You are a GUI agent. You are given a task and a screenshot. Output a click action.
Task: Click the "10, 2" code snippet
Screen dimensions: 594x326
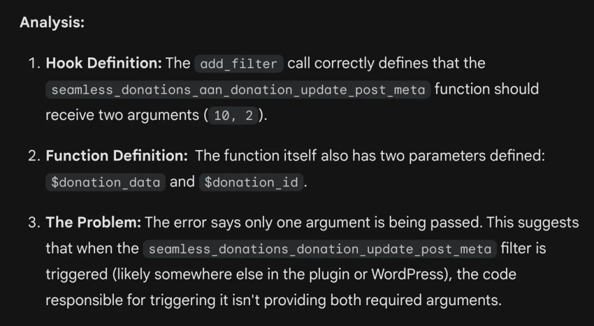point(233,115)
